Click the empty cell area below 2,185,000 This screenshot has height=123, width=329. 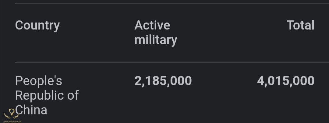pyautogui.click(x=163, y=103)
